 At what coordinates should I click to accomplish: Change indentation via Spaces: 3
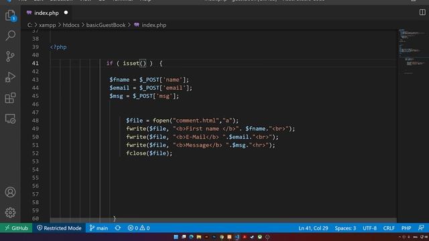[x=345, y=228]
